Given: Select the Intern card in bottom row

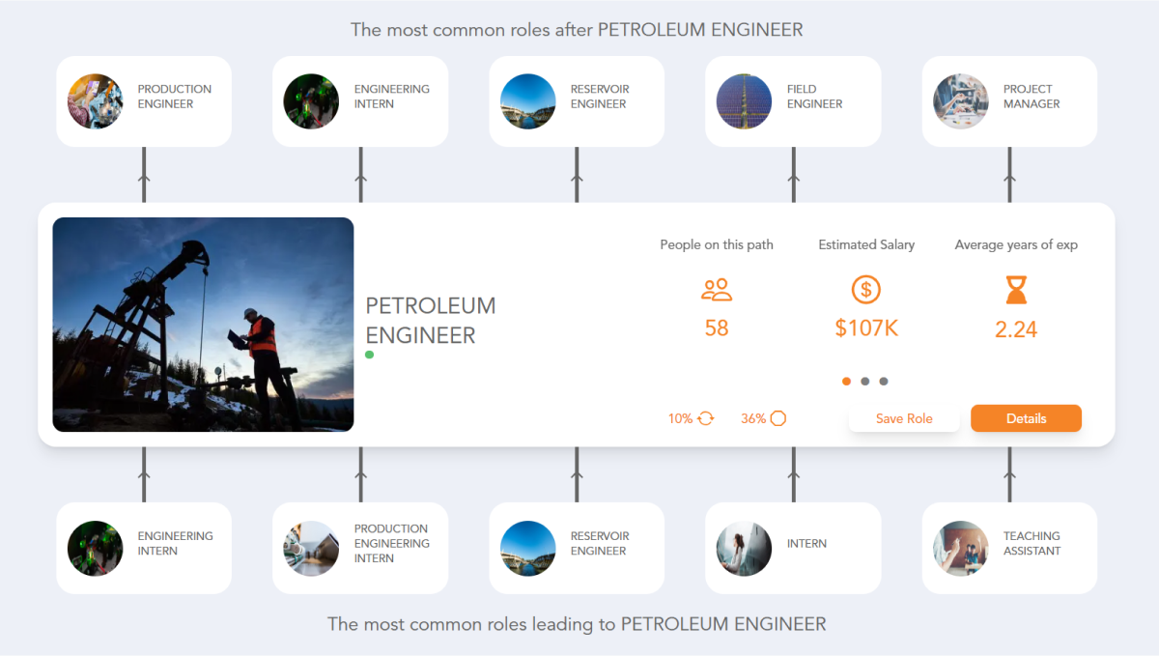Looking at the screenshot, I should (793, 548).
